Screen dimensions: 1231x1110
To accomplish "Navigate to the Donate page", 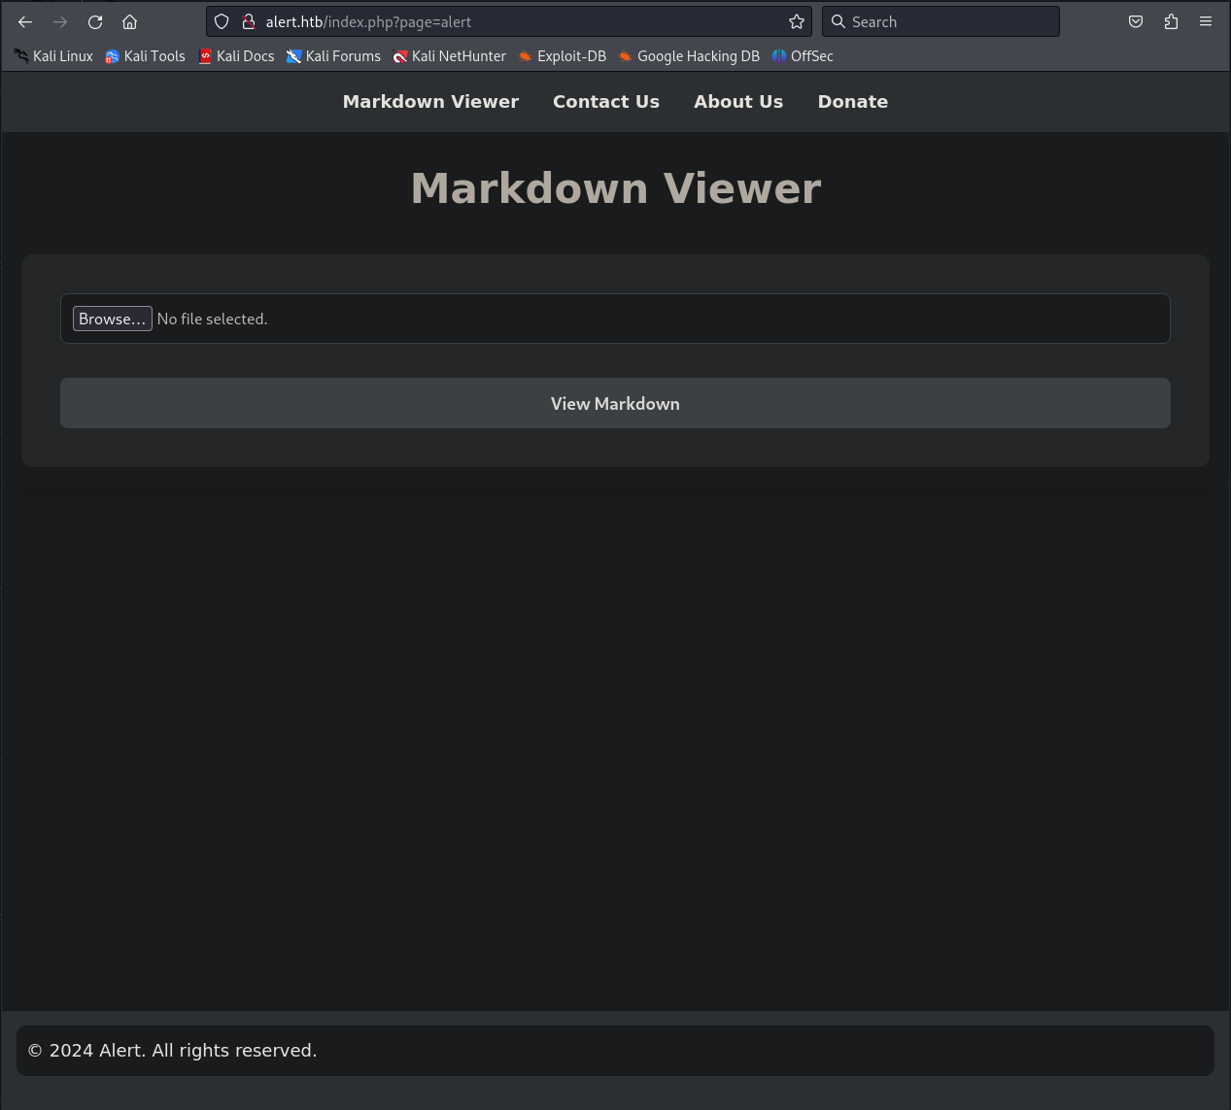I will pyautogui.click(x=852, y=102).
